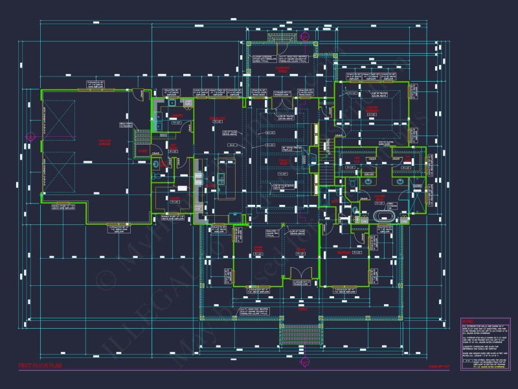This screenshot has width=518, height=389.
Task: Select the front entry steps below the porch
Action: 301,334
